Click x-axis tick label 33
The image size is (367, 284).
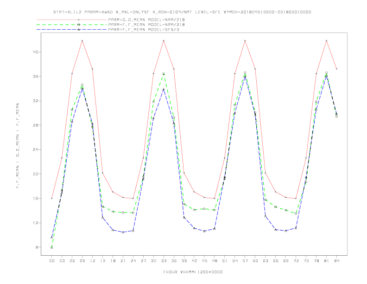coord(164,261)
